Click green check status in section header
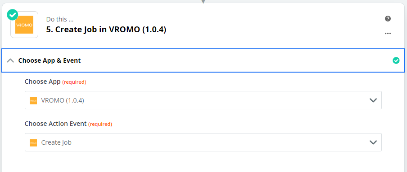Image resolution: width=407 pixels, height=172 pixels. point(396,60)
